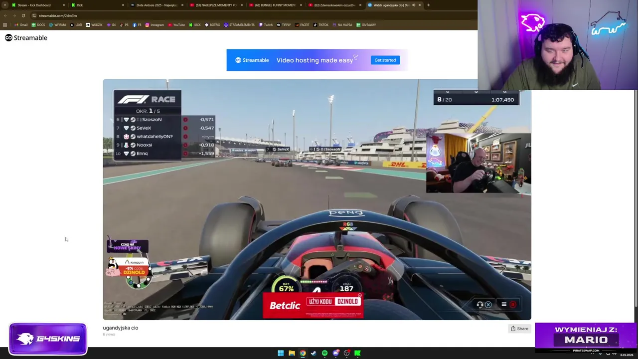Click the F1 race video player

coord(317,199)
